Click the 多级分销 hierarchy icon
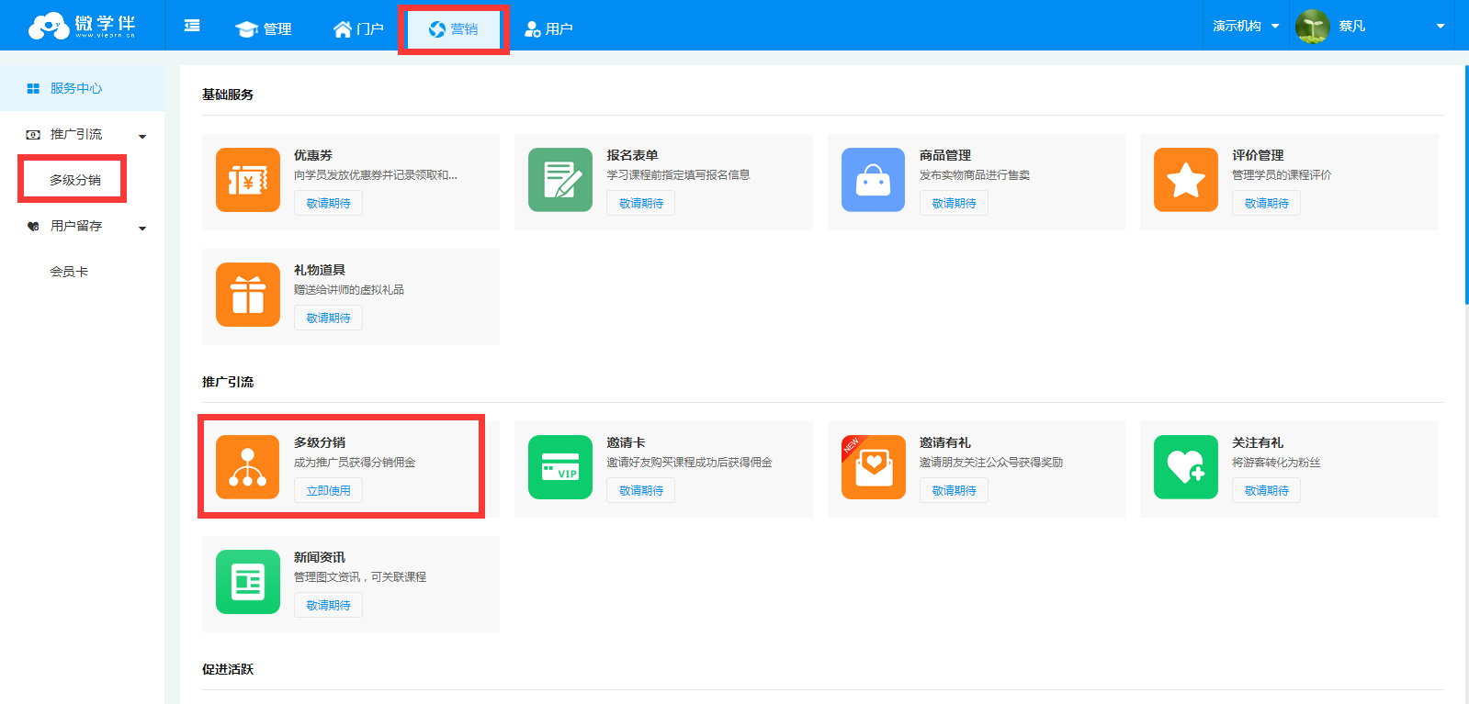1469x704 pixels. pyautogui.click(x=247, y=467)
